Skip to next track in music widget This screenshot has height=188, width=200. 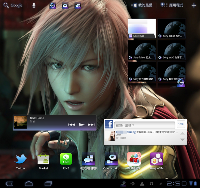pos(91,125)
